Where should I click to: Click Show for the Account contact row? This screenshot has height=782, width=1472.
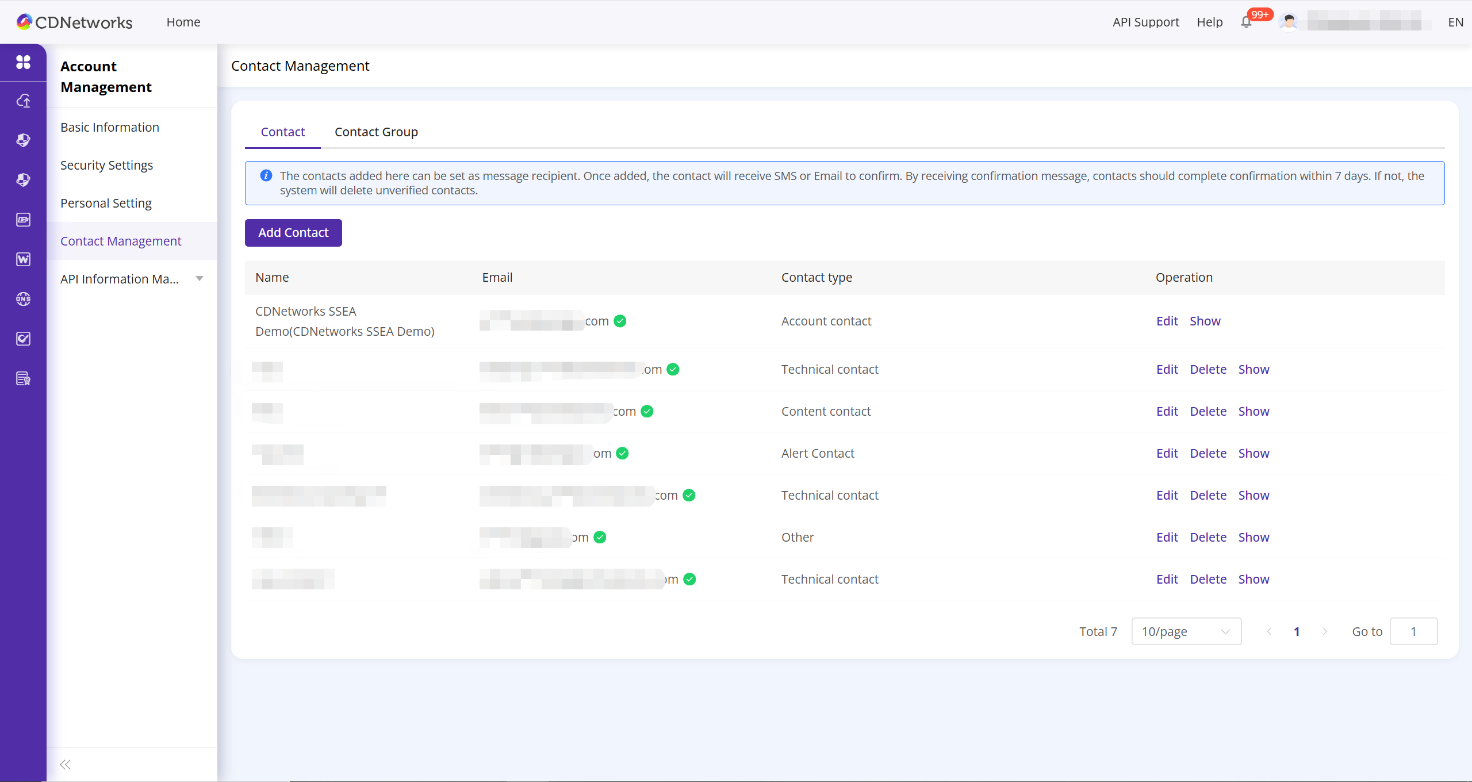(1205, 321)
